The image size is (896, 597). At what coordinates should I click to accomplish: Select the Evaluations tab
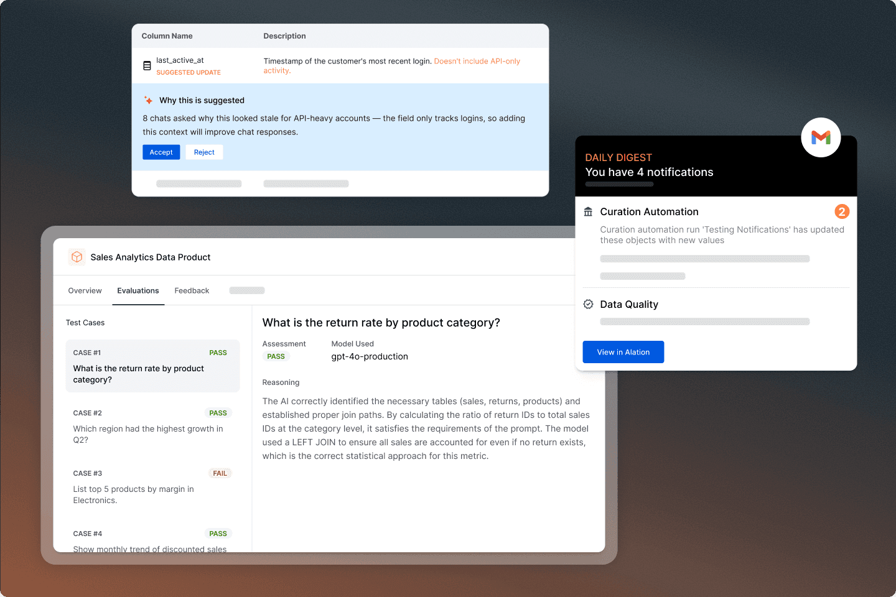[138, 290]
